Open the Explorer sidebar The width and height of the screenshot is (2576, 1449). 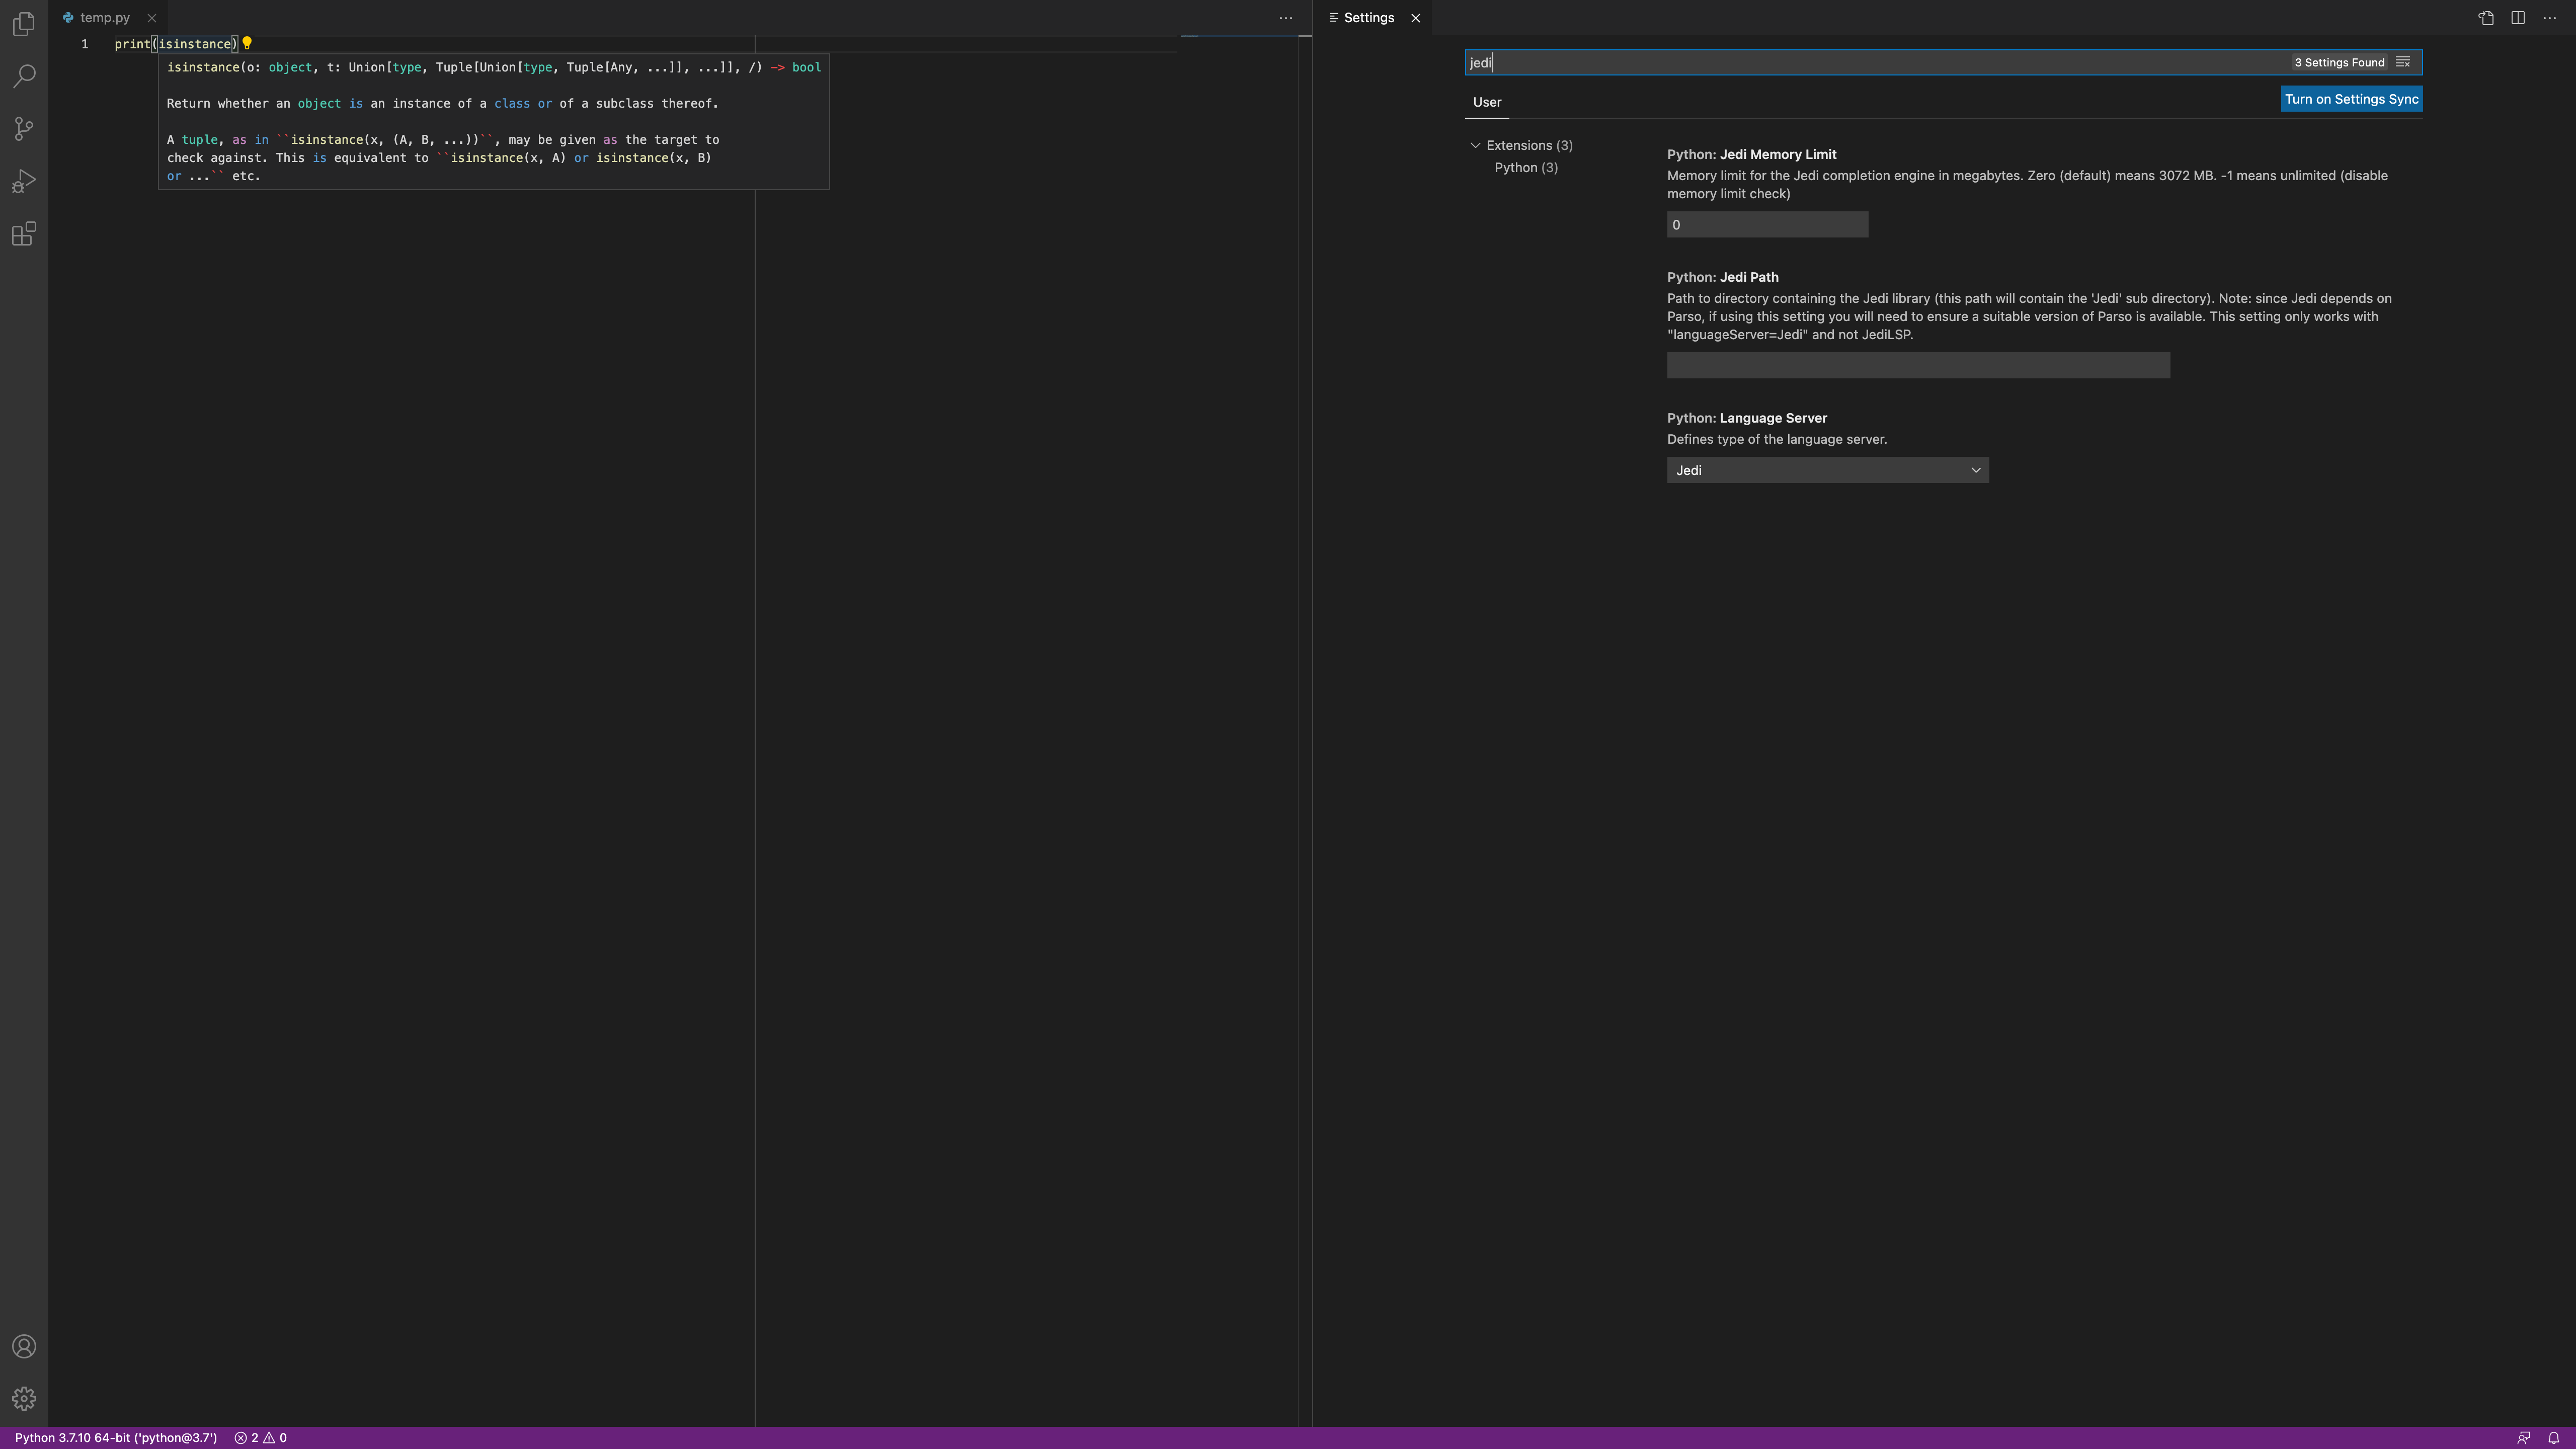[x=23, y=24]
